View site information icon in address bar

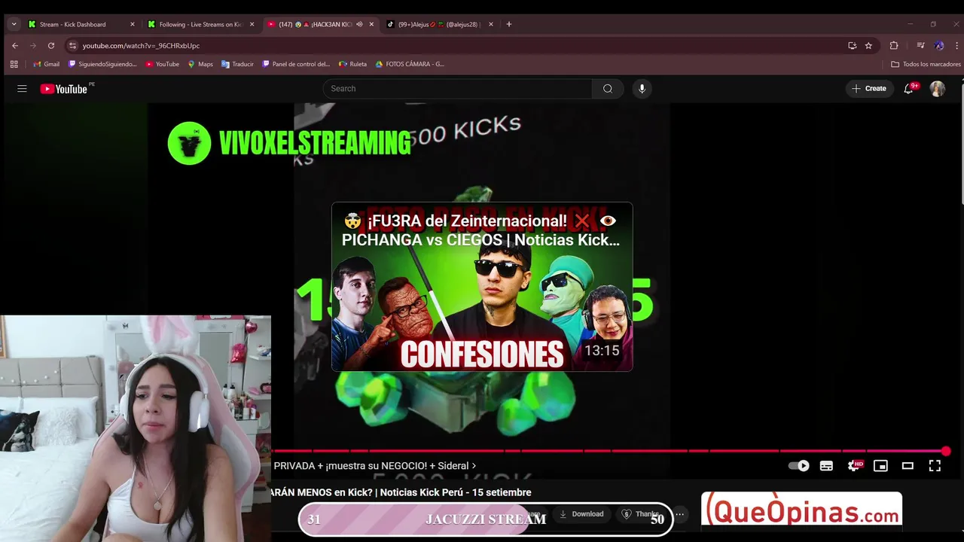[72, 45]
